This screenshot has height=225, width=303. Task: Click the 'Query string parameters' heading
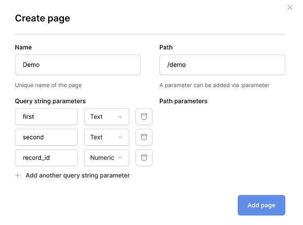point(50,101)
